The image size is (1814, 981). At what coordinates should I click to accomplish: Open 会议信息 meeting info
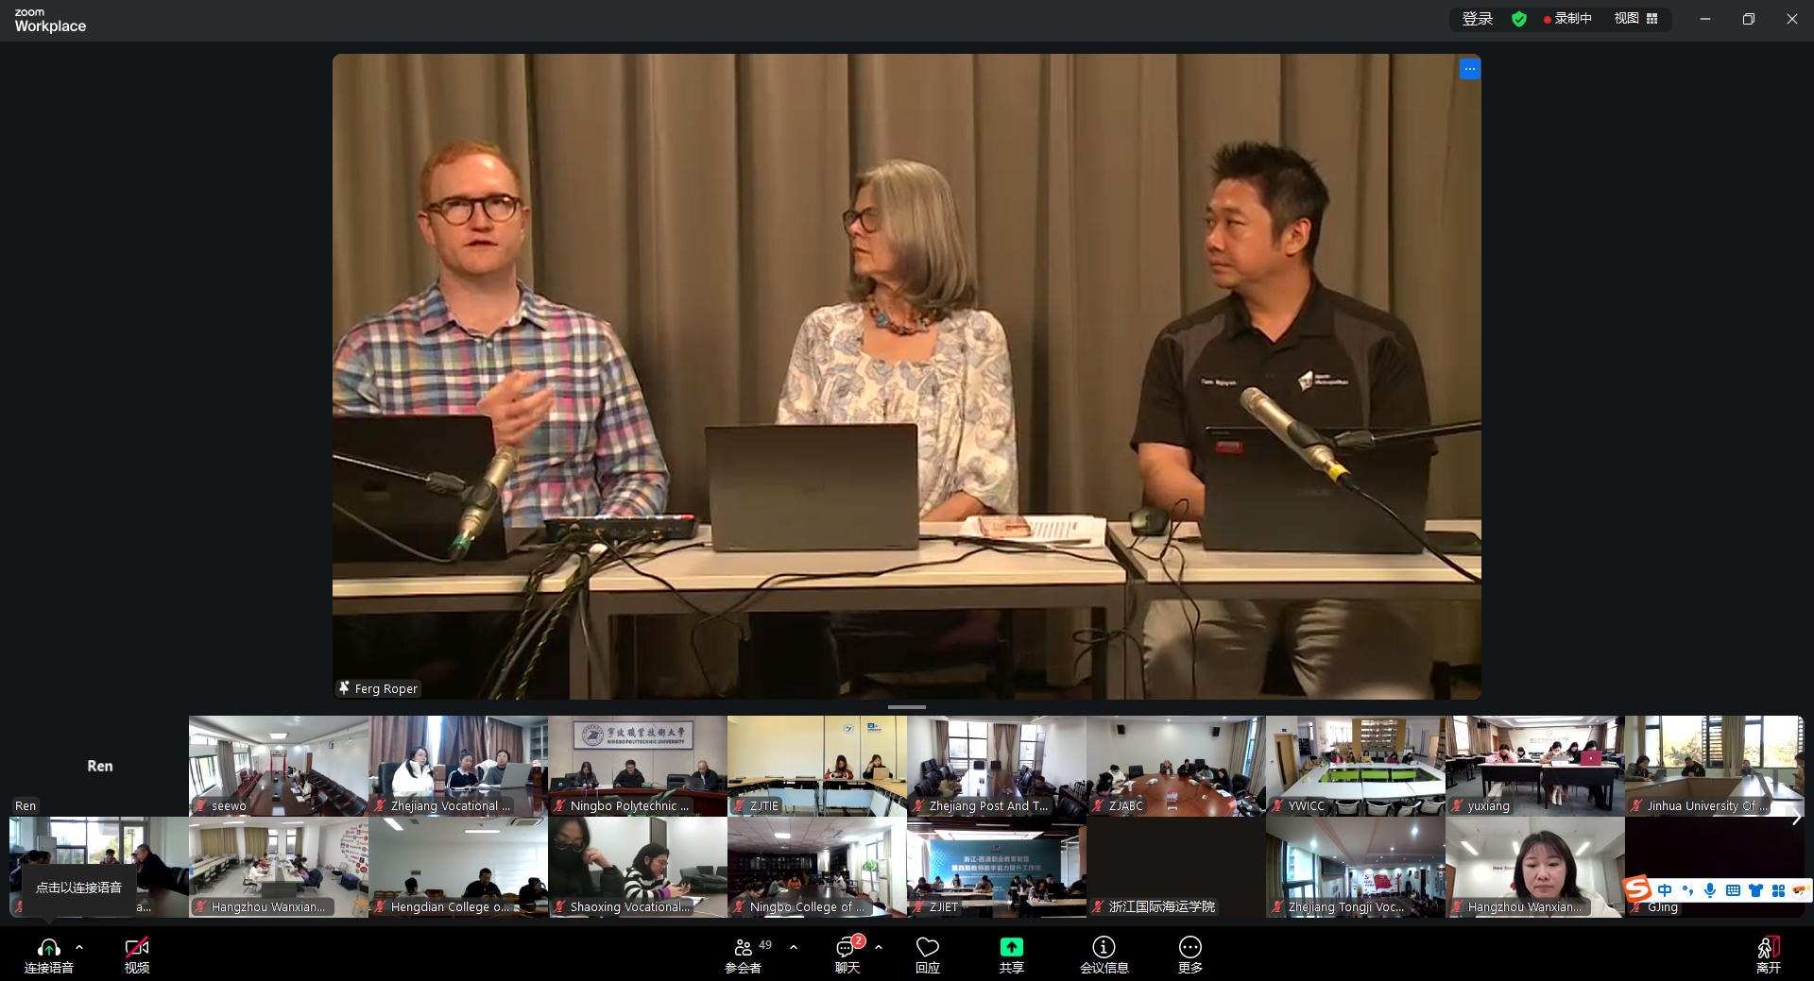[x=1104, y=948]
